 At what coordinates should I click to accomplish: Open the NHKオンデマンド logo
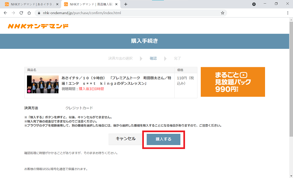(x=38, y=26)
